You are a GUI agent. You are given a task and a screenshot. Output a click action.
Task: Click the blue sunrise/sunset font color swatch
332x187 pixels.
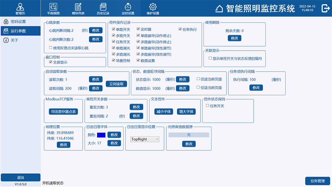click(101, 135)
